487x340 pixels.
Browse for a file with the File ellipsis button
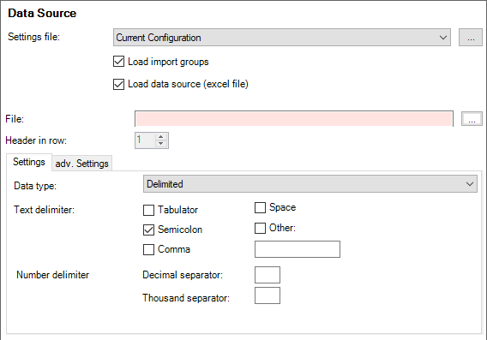(472, 119)
